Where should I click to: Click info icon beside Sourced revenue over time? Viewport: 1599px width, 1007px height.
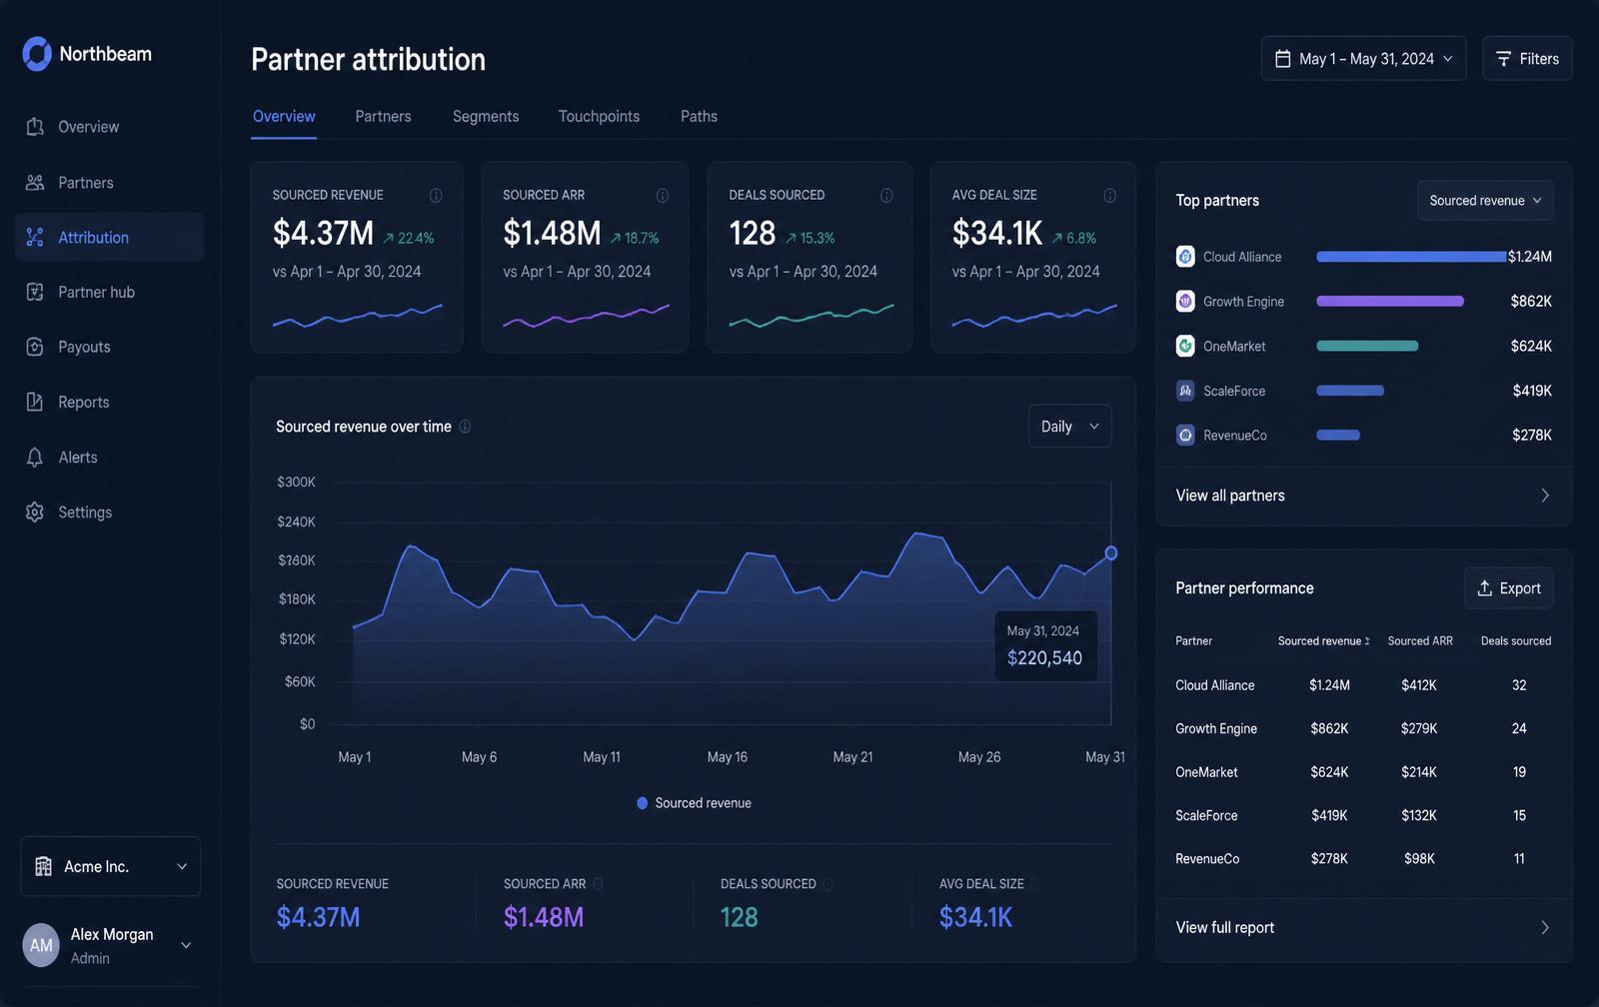465,427
